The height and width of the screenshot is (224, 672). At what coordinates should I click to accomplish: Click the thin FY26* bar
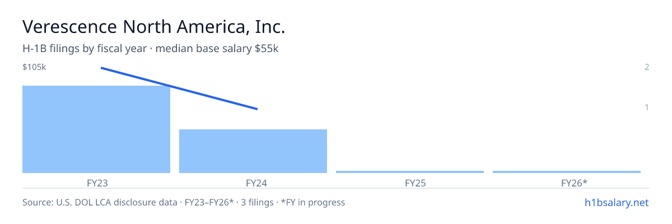[567, 172]
